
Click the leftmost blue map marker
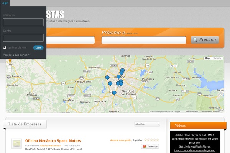tap(107, 78)
